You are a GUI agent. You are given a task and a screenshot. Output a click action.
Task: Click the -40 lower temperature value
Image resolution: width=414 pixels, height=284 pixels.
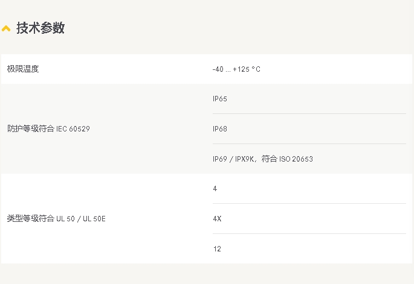218,69
